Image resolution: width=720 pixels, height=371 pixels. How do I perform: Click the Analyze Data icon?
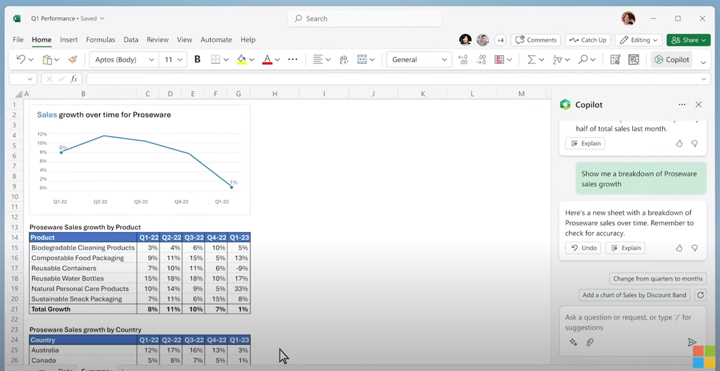634,60
